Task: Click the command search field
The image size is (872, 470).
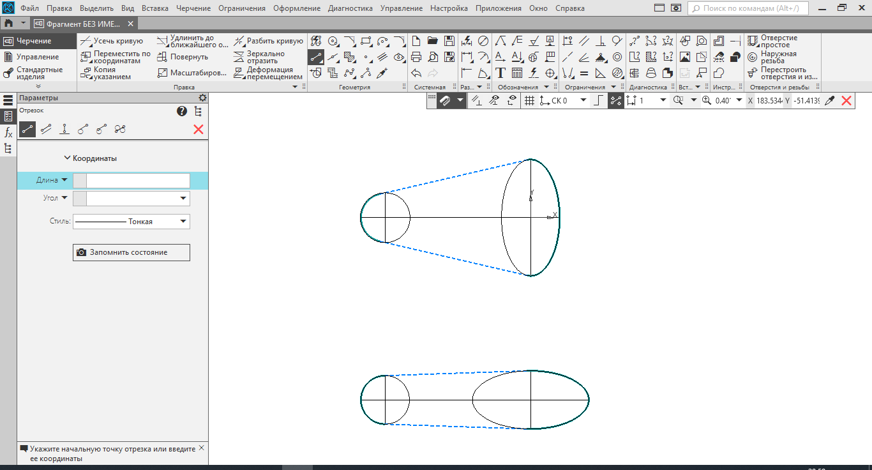Action: click(748, 8)
